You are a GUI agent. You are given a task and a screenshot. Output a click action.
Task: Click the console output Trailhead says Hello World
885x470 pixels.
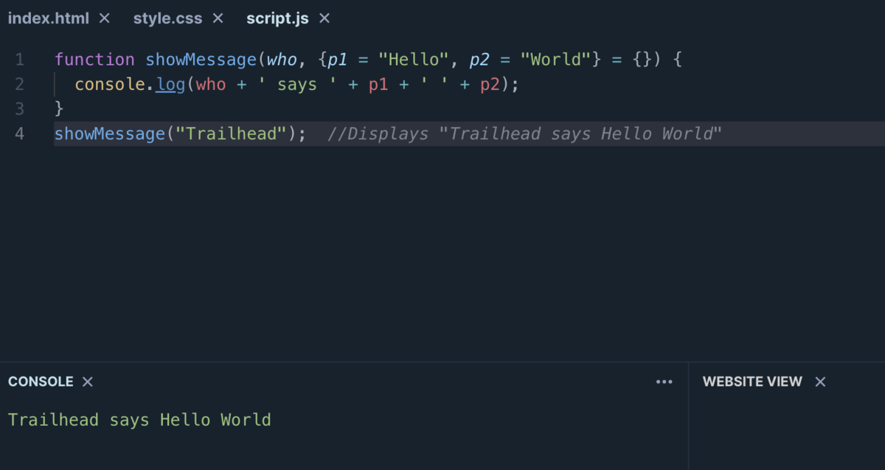(x=139, y=419)
